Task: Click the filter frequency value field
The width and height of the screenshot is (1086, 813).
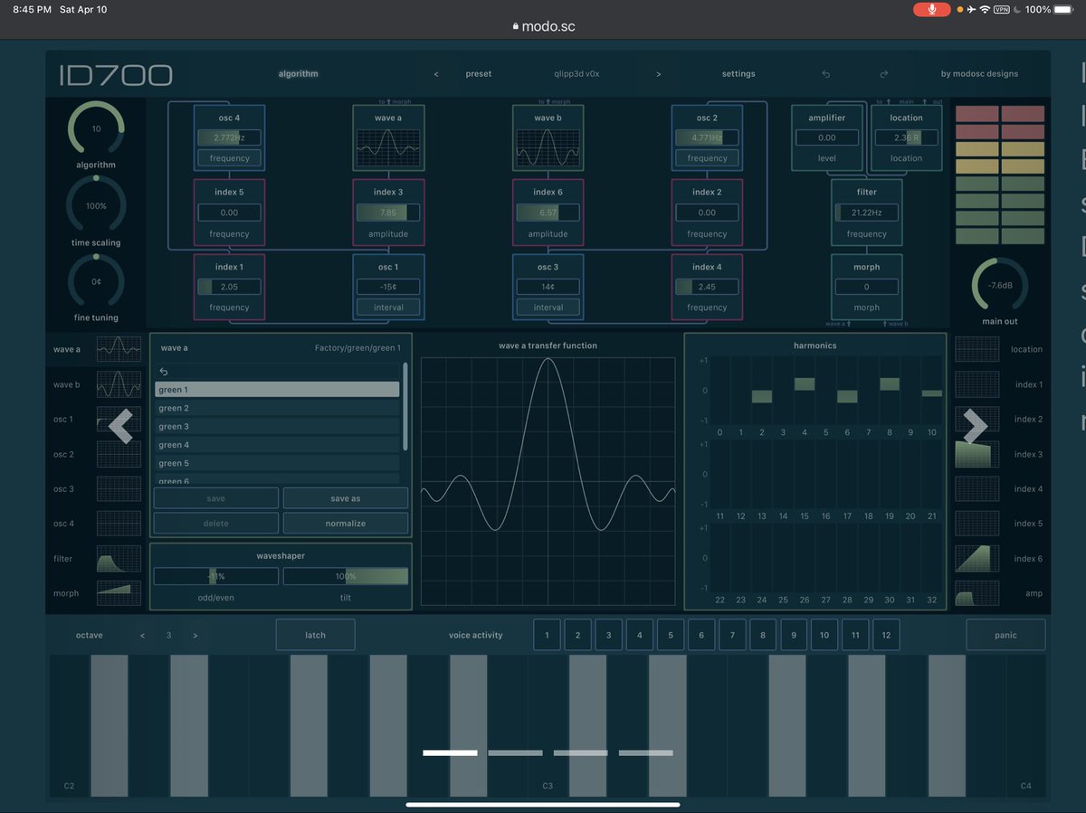Action: click(866, 213)
